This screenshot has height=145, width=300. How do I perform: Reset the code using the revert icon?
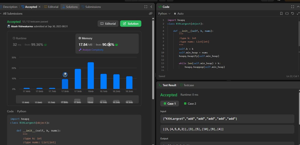[292, 13]
